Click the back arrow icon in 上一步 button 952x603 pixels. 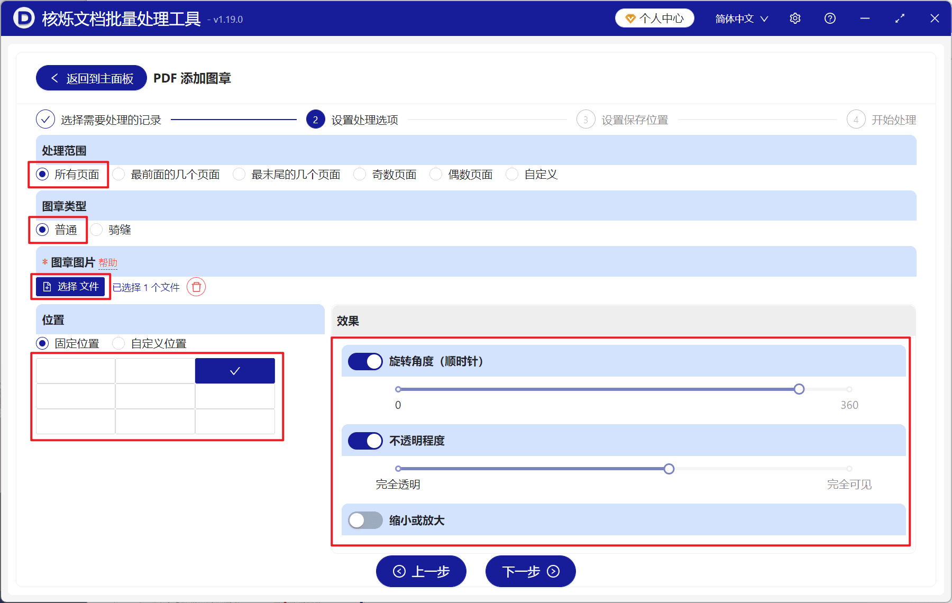[399, 572]
